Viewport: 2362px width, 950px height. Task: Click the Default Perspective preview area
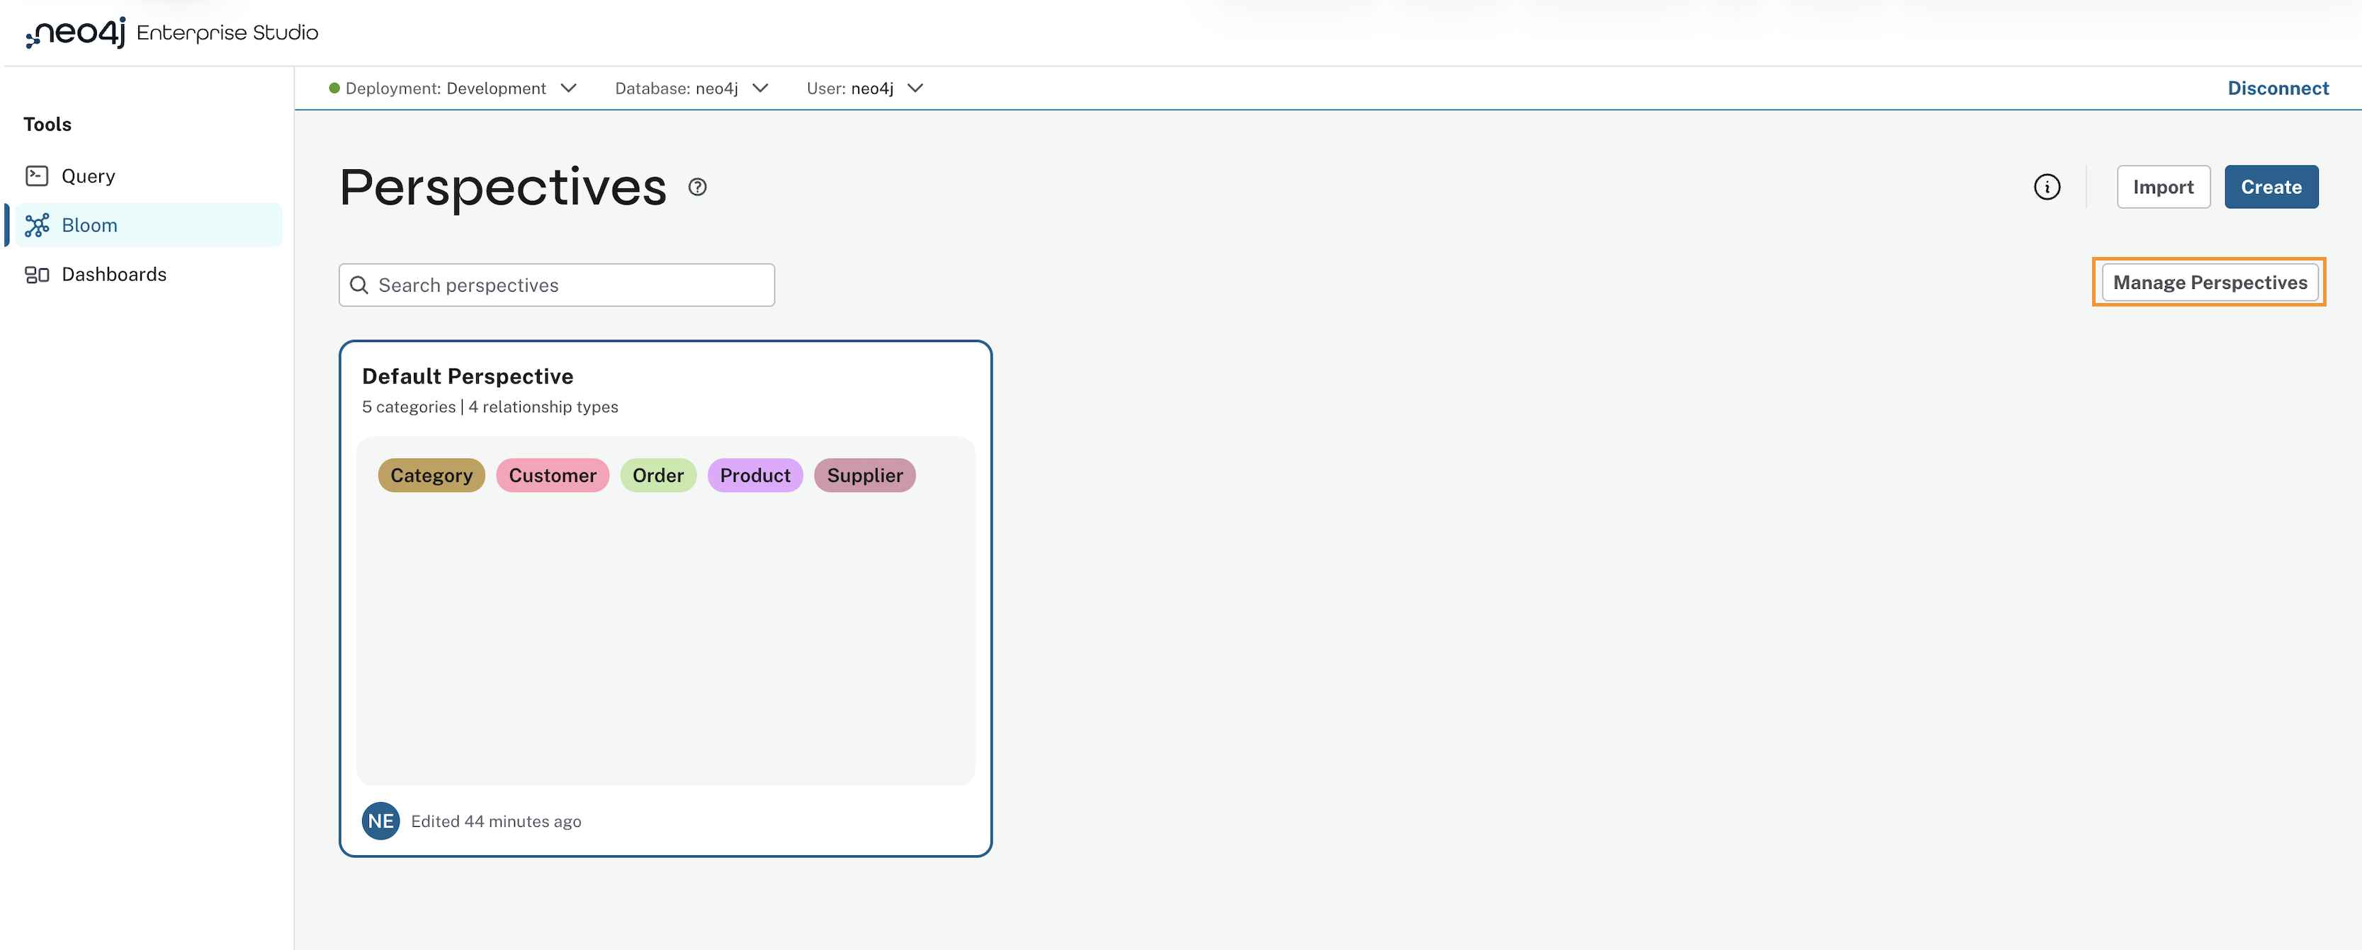(x=665, y=611)
